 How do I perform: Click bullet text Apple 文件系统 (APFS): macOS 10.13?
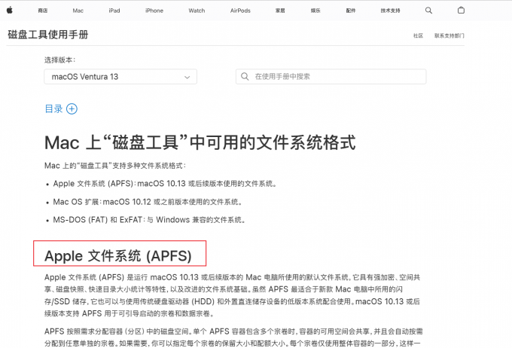point(165,184)
